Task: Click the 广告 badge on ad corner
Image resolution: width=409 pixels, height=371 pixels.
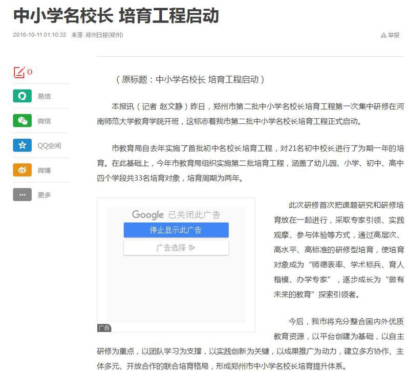Action: pyautogui.click(x=104, y=328)
